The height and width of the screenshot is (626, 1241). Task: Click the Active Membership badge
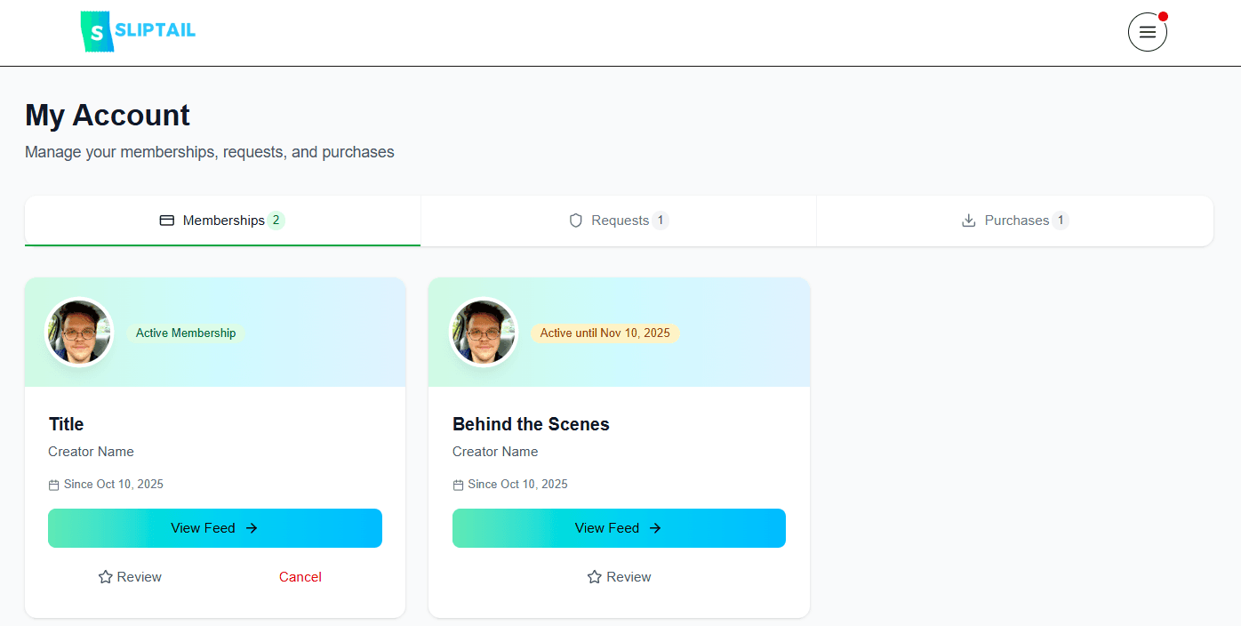pos(187,333)
